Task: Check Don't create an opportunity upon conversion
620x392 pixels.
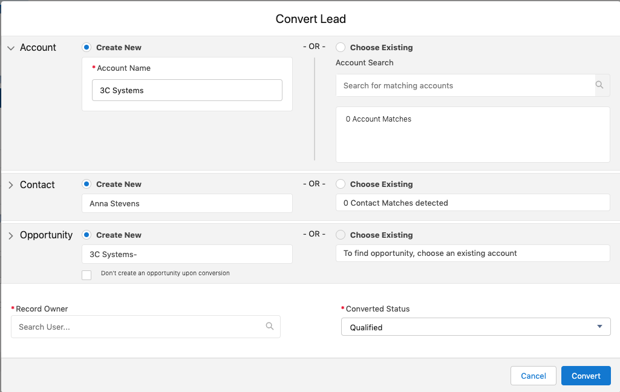Action: point(86,275)
